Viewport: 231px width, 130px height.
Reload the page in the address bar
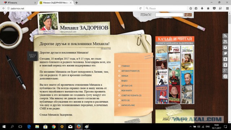(140, 8)
